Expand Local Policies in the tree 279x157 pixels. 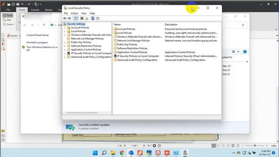[65, 31]
